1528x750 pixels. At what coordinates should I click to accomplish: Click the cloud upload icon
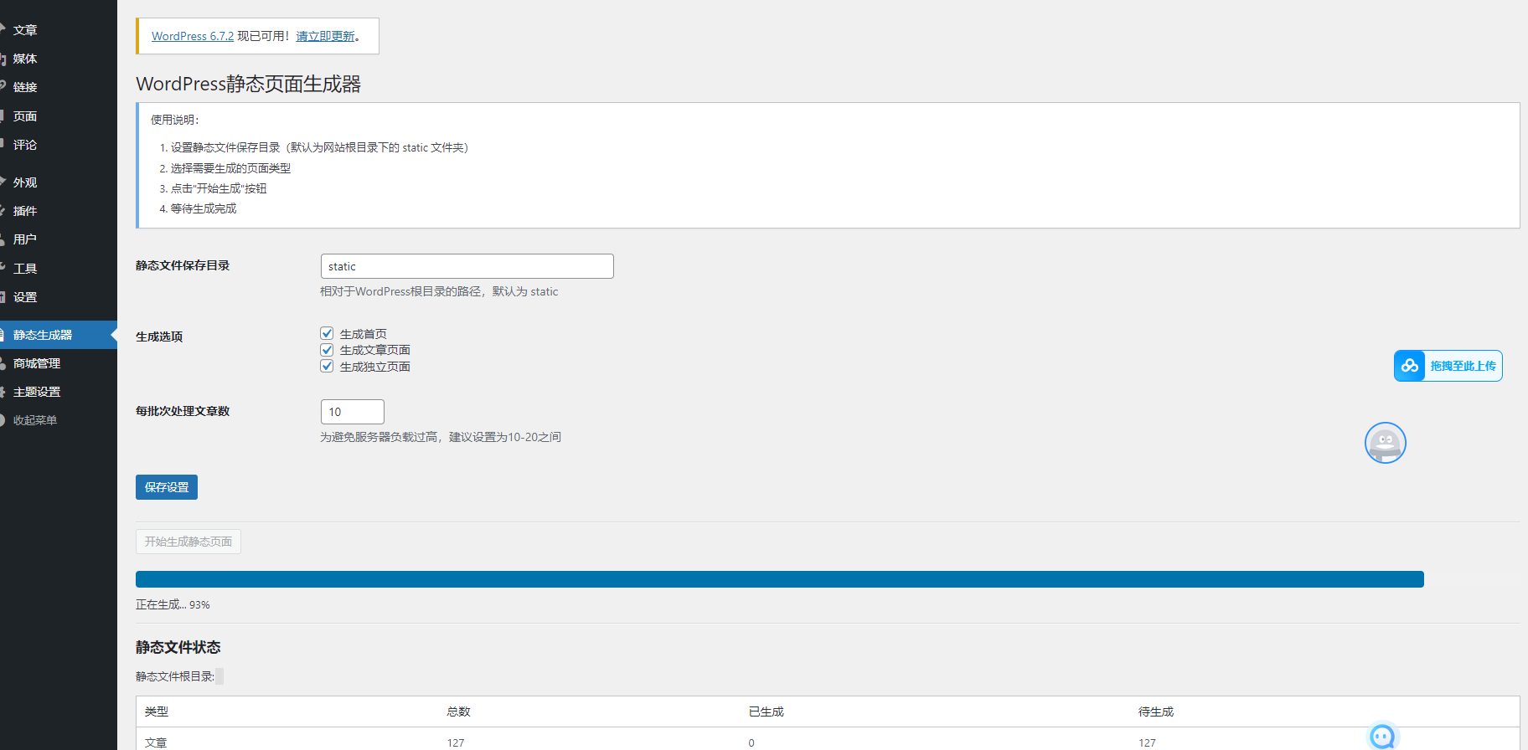click(x=1410, y=366)
